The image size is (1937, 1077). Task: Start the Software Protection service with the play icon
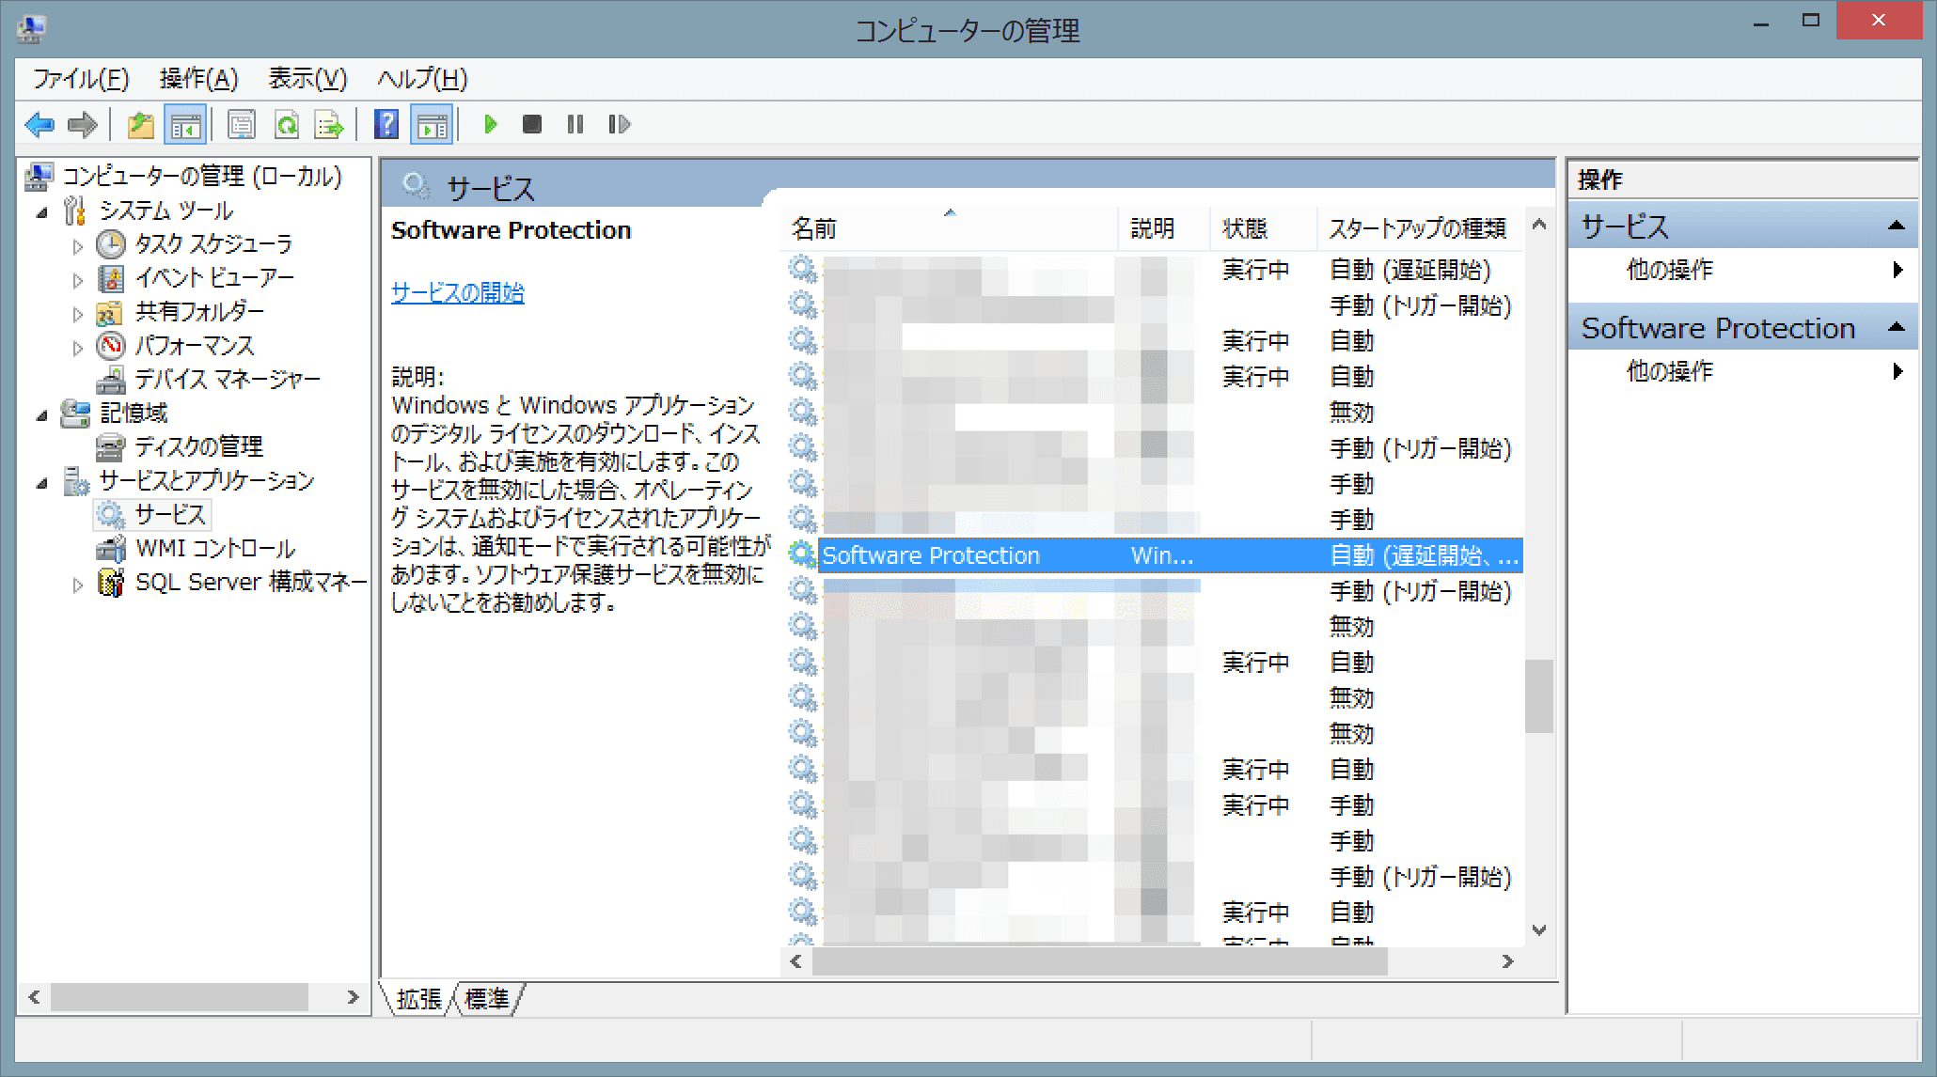(491, 124)
